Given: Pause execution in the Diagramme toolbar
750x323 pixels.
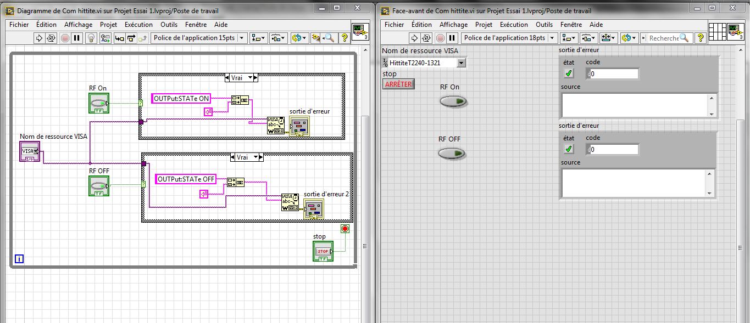Looking at the screenshot, I should [x=77, y=38].
